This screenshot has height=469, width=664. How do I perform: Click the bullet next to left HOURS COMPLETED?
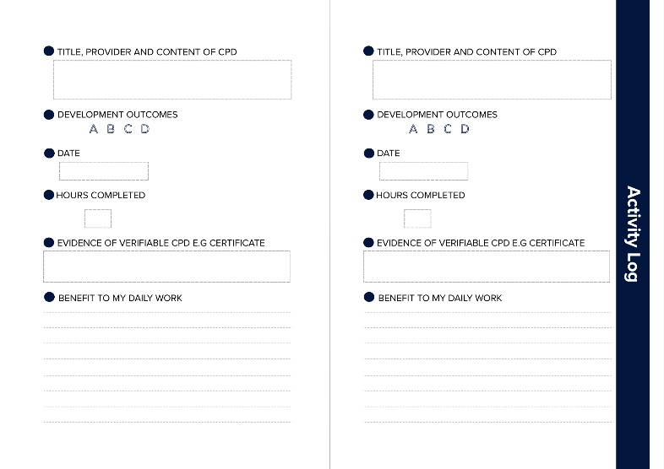(49, 195)
